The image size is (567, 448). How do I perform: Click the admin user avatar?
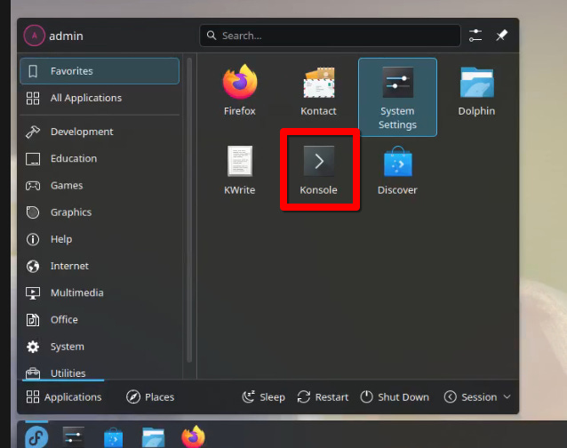(x=34, y=36)
